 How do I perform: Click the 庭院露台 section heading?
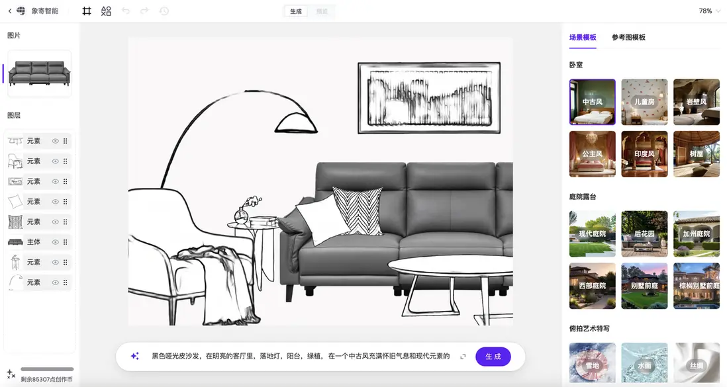(x=583, y=196)
